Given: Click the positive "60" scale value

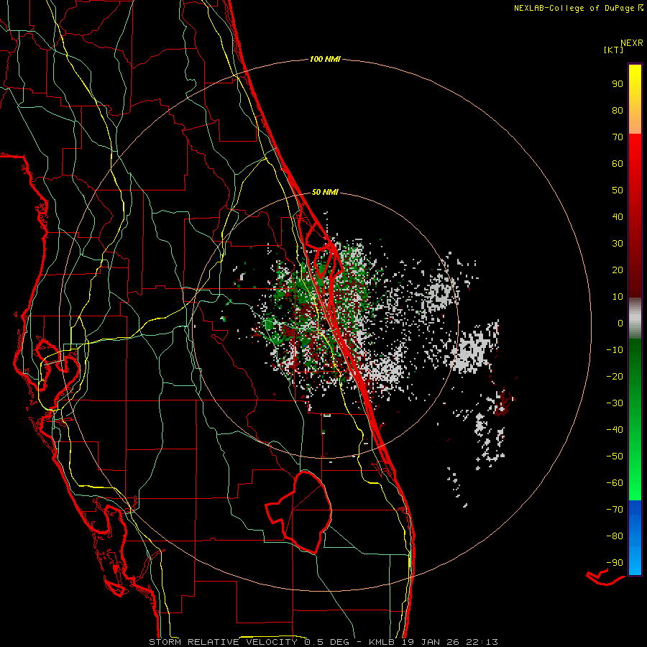Looking at the screenshot, I should click(x=618, y=163).
